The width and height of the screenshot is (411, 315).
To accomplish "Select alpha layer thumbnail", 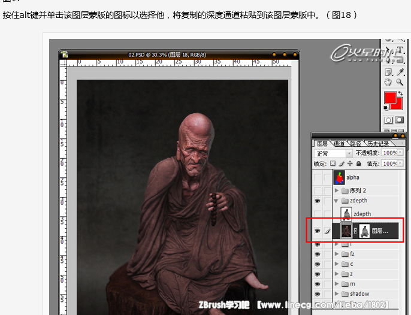I will (339, 177).
